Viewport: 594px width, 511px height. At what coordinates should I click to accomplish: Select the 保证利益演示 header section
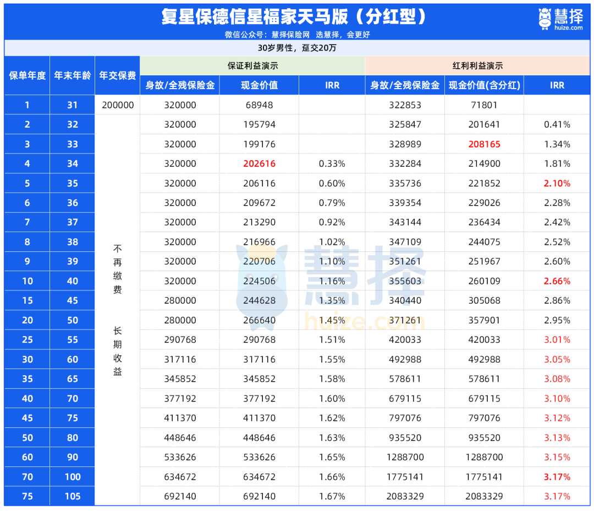(x=252, y=65)
